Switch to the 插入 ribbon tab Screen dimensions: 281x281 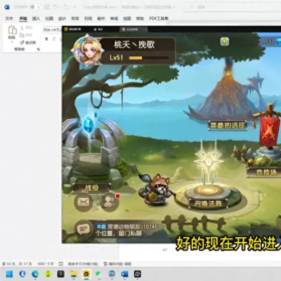point(36,19)
